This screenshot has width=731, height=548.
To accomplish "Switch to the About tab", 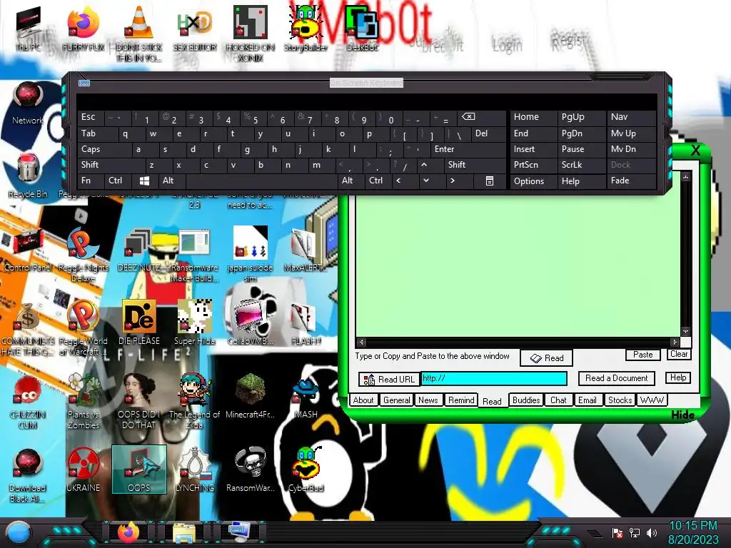I will pyautogui.click(x=363, y=400).
